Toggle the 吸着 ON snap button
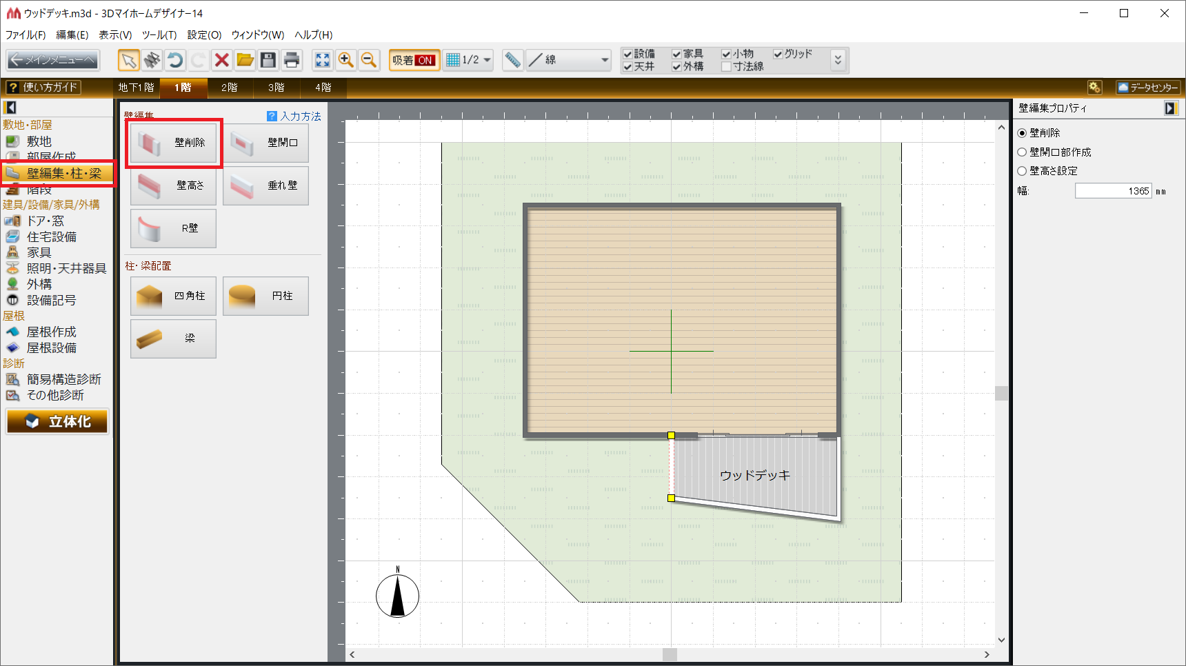This screenshot has width=1186, height=666. point(414,60)
